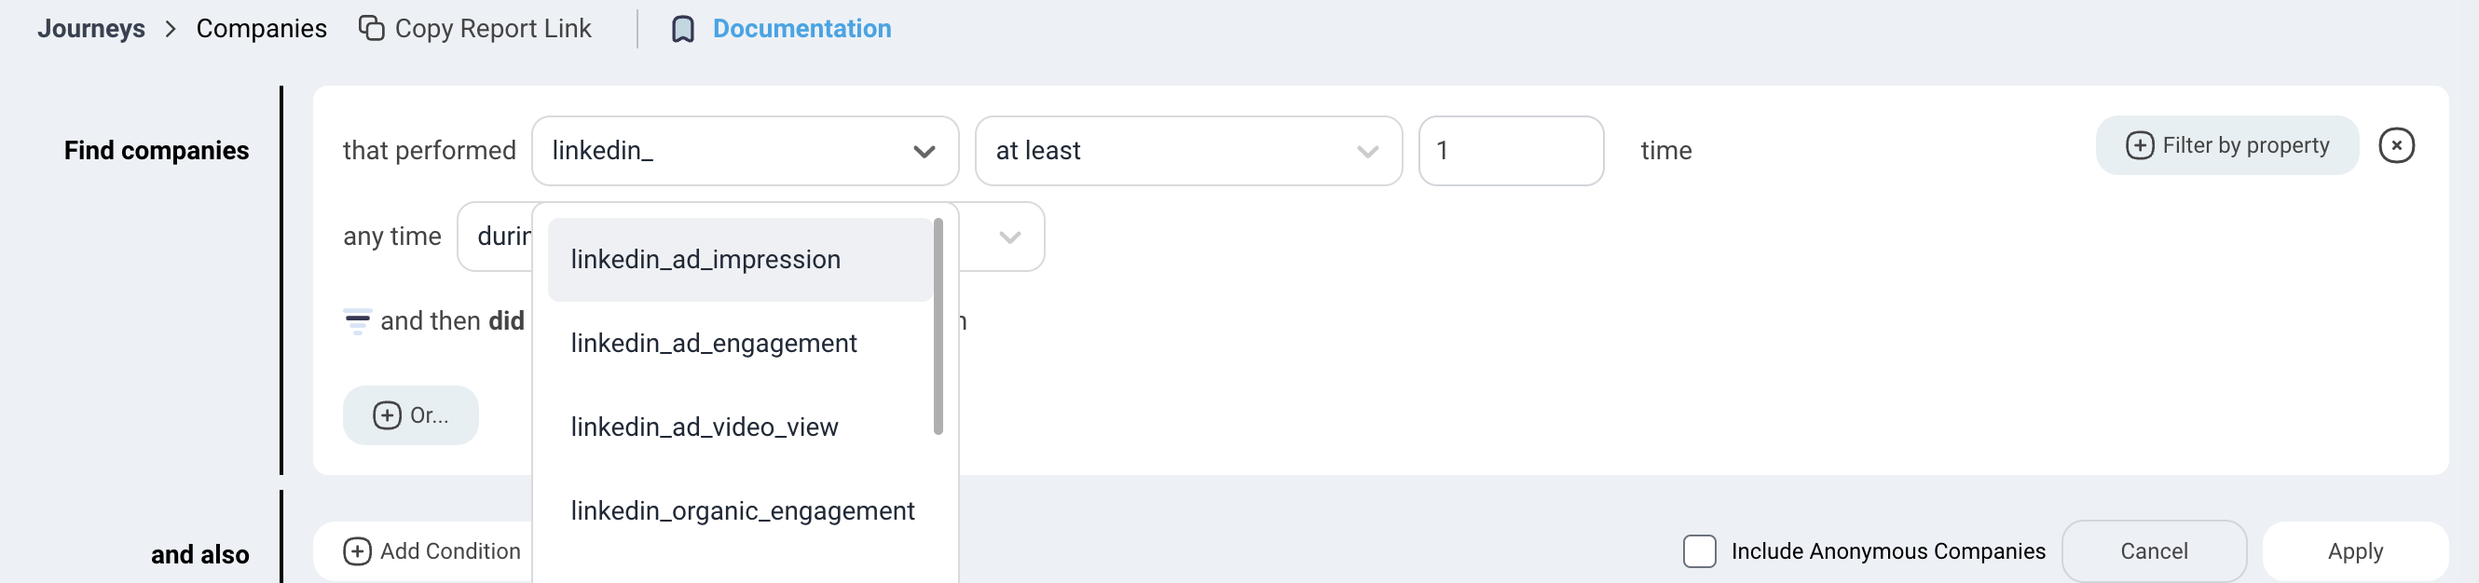
Task: Click the Copy Report Link icon
Action: (x=372, y=28)
